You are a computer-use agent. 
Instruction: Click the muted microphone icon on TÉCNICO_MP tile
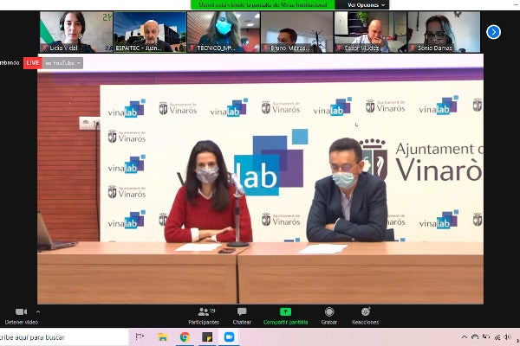pos(192,48)
